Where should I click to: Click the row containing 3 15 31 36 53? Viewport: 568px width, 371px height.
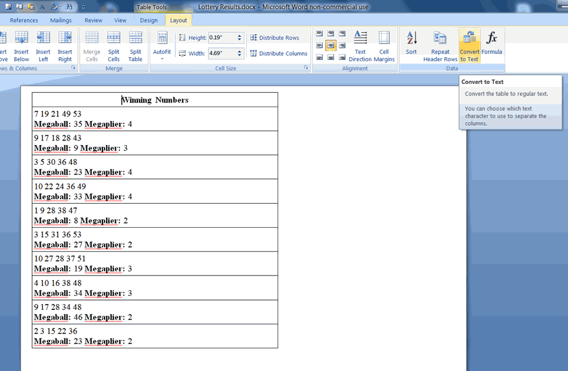point(155,240)
